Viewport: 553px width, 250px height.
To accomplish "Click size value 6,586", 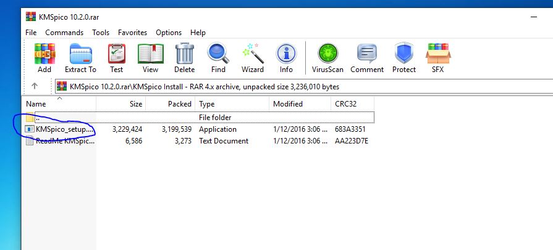I will click(x=134, y=141).
